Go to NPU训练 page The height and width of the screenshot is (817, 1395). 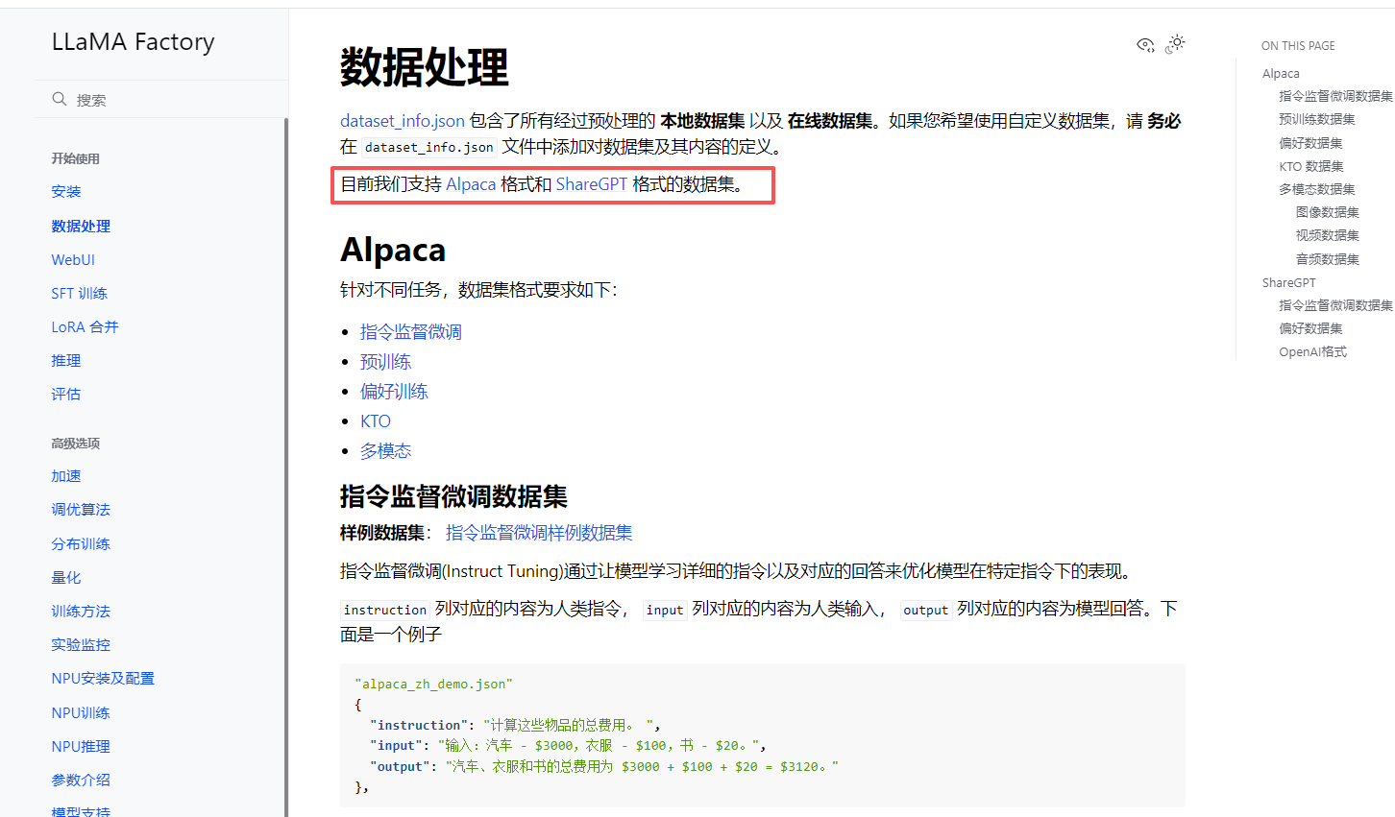81,712
